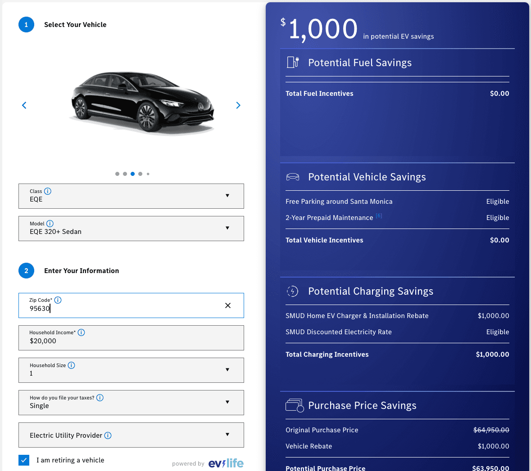Open footnote 6 next to 2-Year Prepaid Maintenance

(x=379, y=215)
